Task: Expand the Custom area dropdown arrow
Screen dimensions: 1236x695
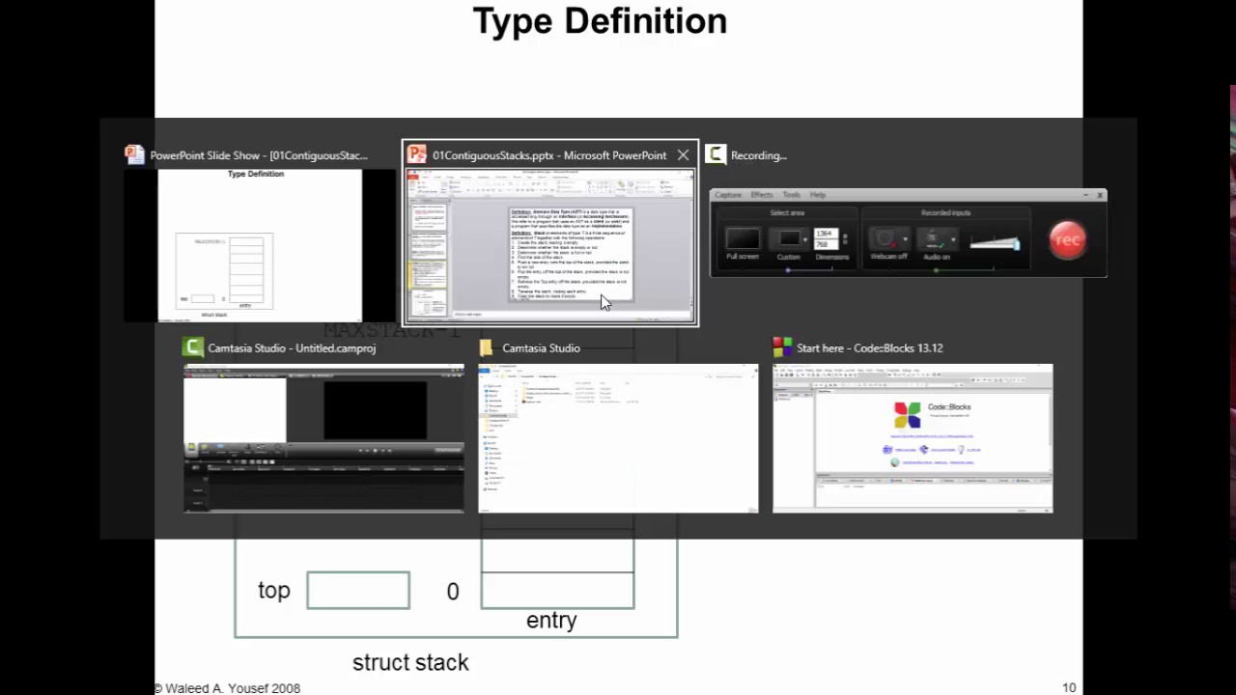Action: 806,238
